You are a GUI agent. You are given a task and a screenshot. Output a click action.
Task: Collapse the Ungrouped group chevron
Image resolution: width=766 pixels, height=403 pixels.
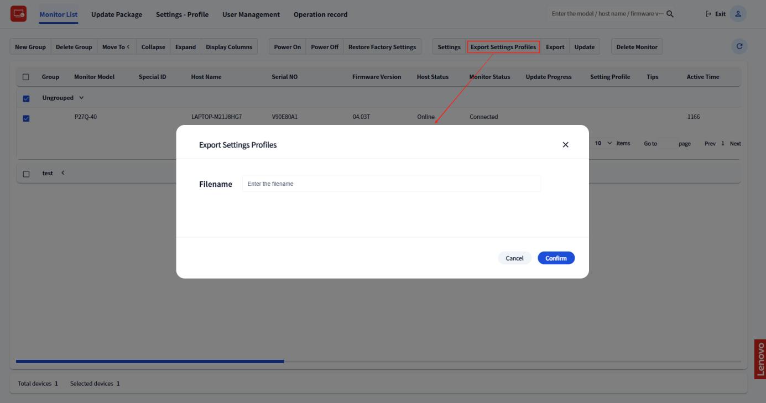(82, 98)
